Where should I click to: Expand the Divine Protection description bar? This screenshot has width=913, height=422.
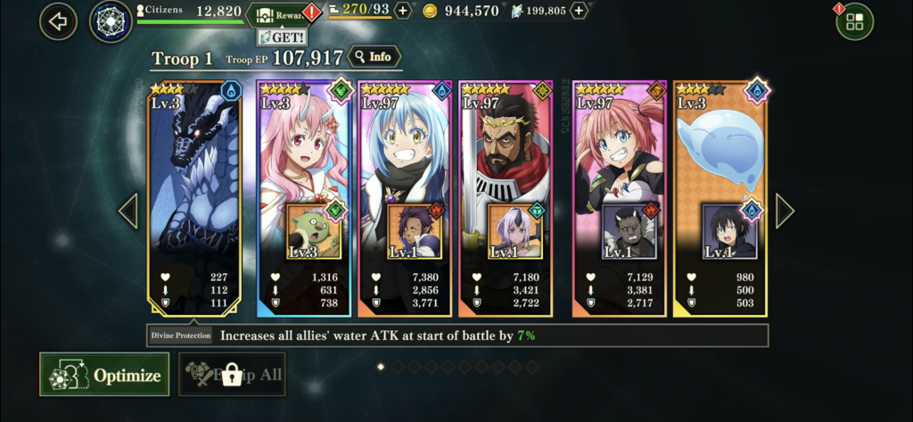457,335
